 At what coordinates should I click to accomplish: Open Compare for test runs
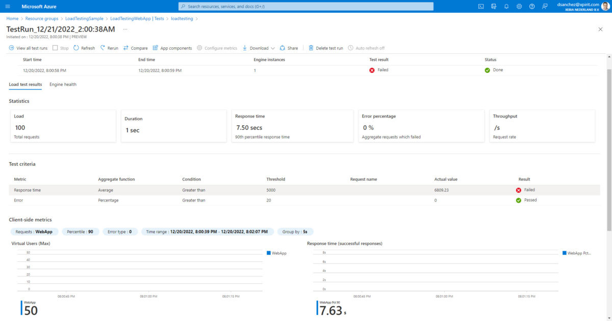[136, 48]
